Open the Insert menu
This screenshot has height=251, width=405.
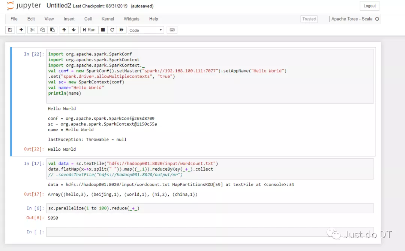pyautogui.click(x=69, y=19)
